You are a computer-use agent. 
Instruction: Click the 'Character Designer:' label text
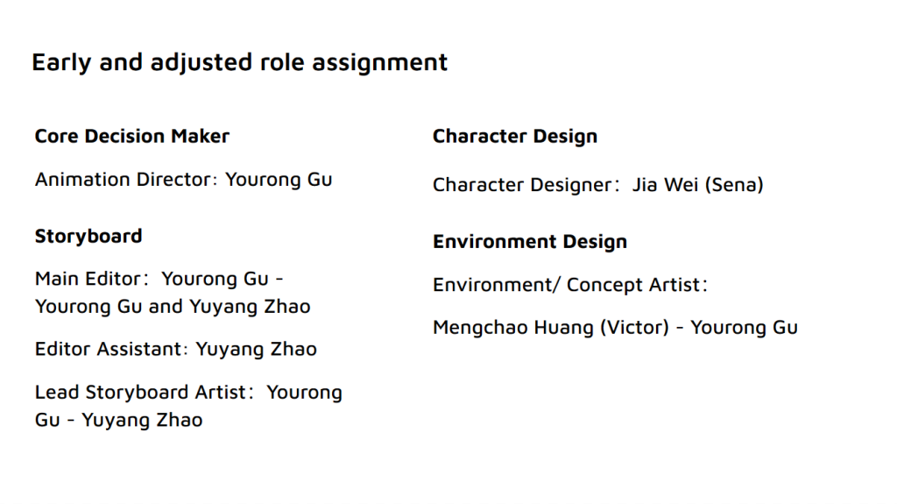526,185
